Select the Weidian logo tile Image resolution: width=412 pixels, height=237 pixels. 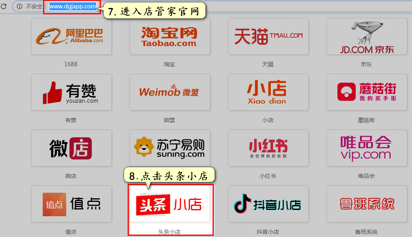71,148
